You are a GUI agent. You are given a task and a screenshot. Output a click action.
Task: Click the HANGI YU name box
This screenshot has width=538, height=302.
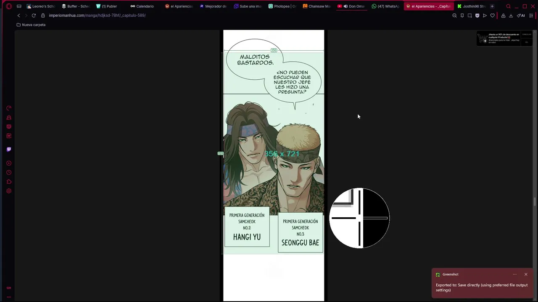[247, 226]
